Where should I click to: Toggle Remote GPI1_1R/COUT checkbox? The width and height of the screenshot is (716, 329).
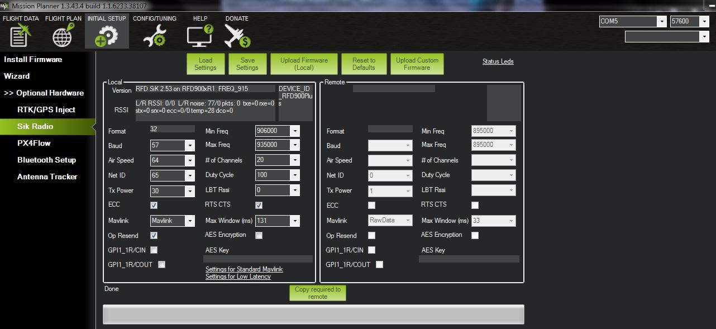(x=380, y=265)
